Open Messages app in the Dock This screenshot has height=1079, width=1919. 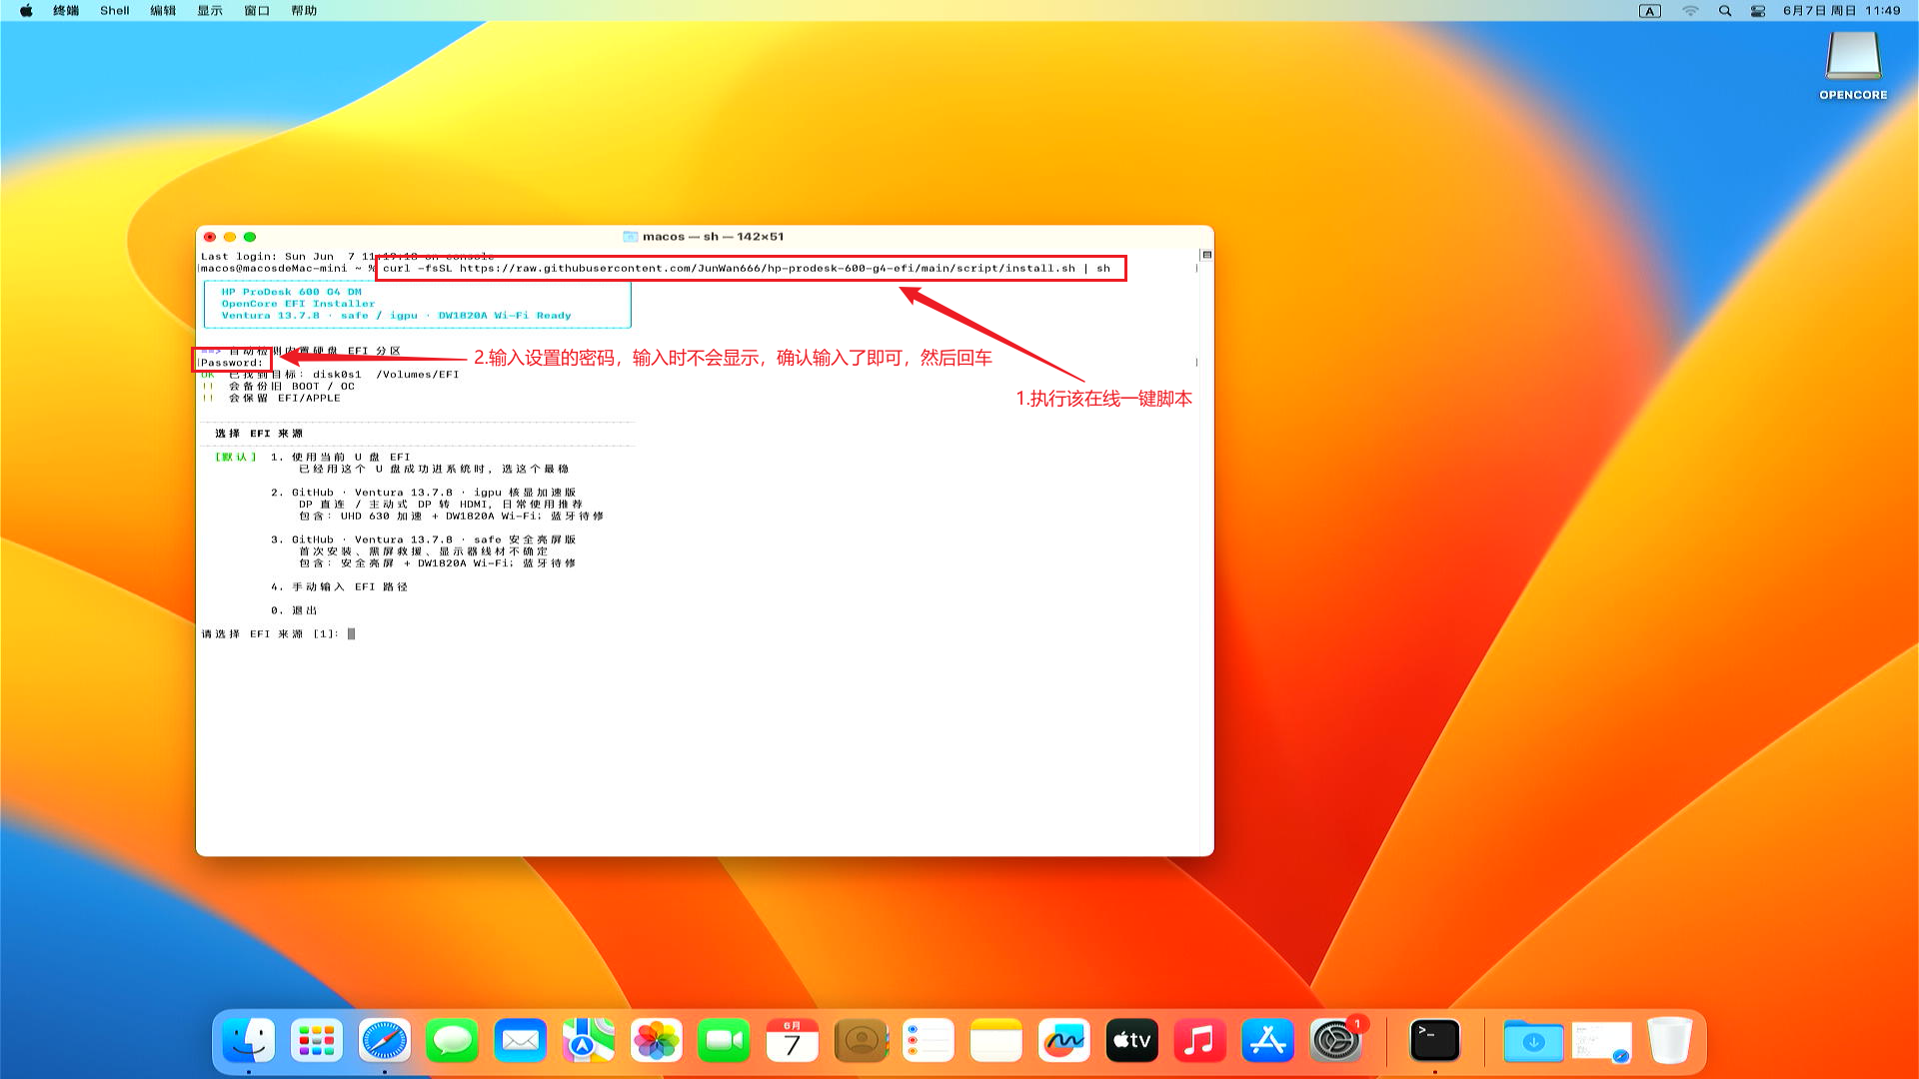point(452,1041)
